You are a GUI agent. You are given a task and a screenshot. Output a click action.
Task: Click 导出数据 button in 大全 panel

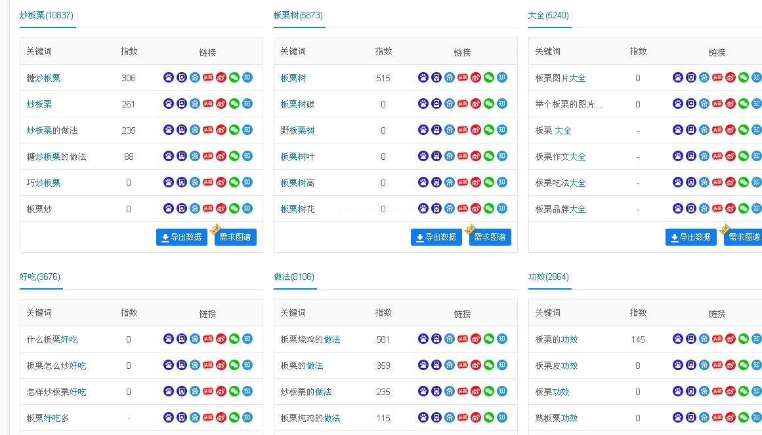[691, 237]
